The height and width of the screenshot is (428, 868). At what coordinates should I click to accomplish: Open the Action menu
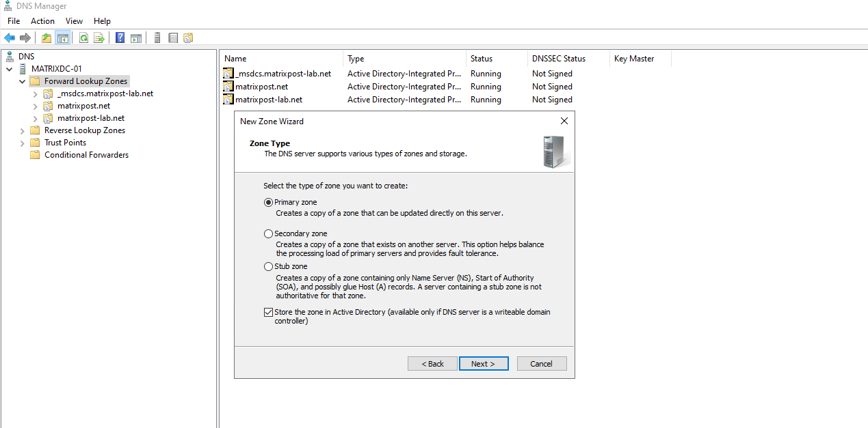42,21
